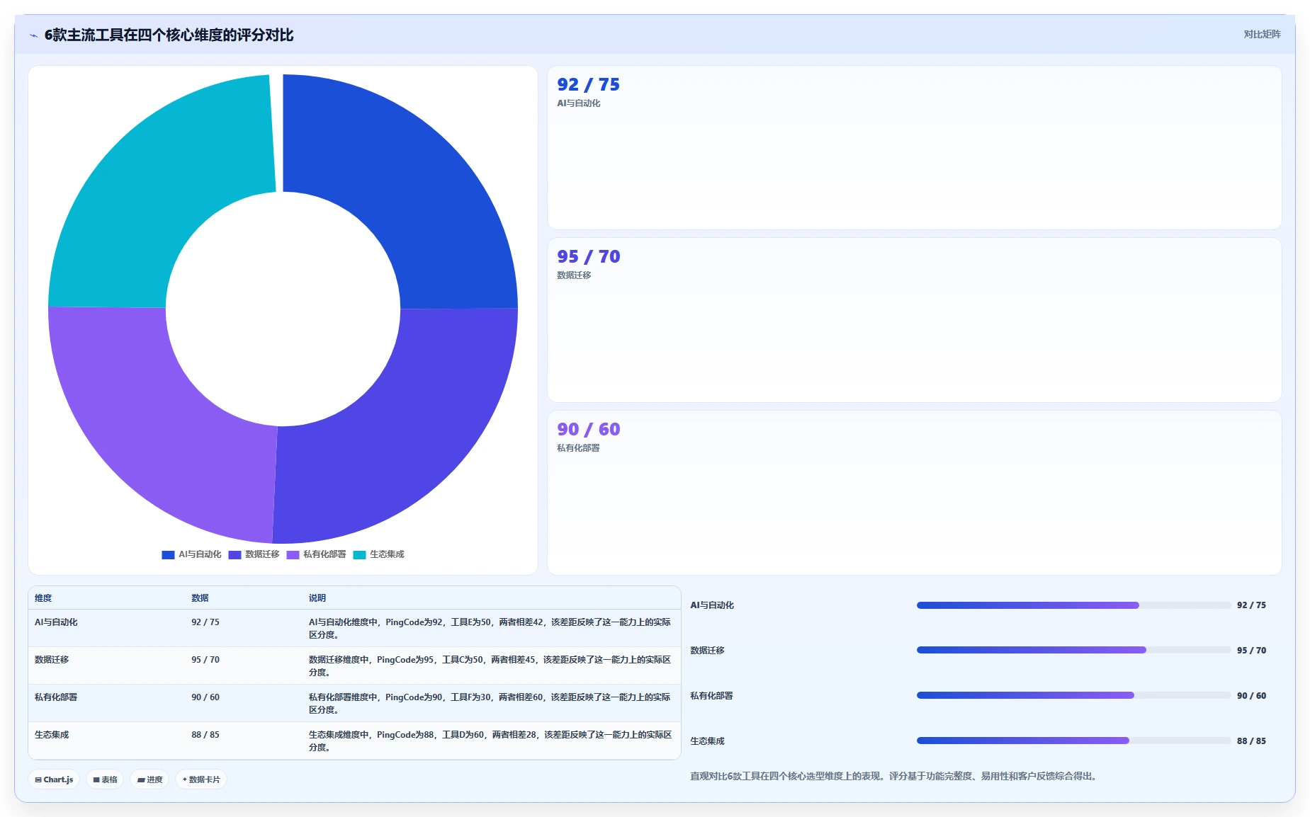
Task: Click the AI与自动化 description text in table
Action: pyautogui.click(x=490, y=629)
